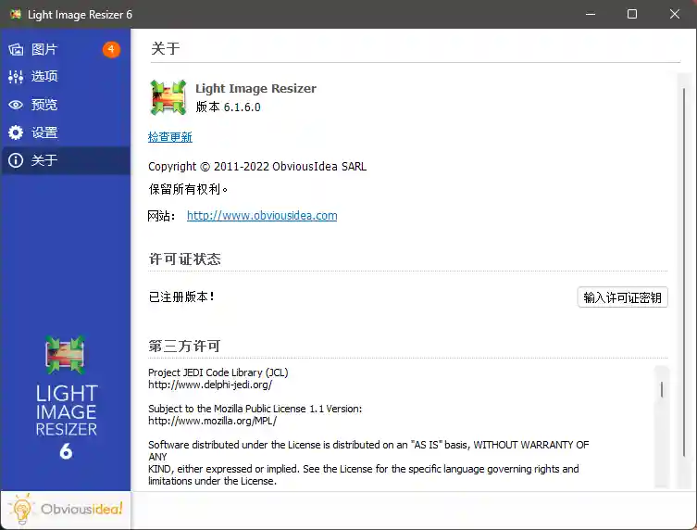Image resolution: width=697 pixels, height=530 pixels.
Task: Open the 选项 section
Action: click(x=66, y=77)
